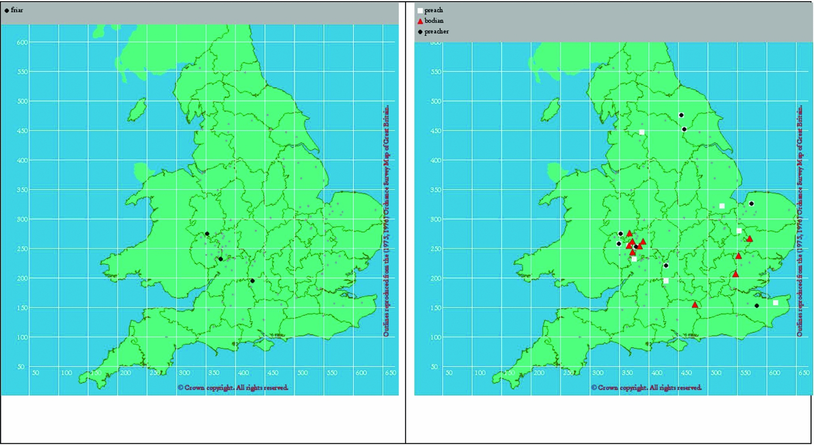814x446 pixels.
Task: Select the northernmost friar dot on left map
Action: tap(207, 234)
